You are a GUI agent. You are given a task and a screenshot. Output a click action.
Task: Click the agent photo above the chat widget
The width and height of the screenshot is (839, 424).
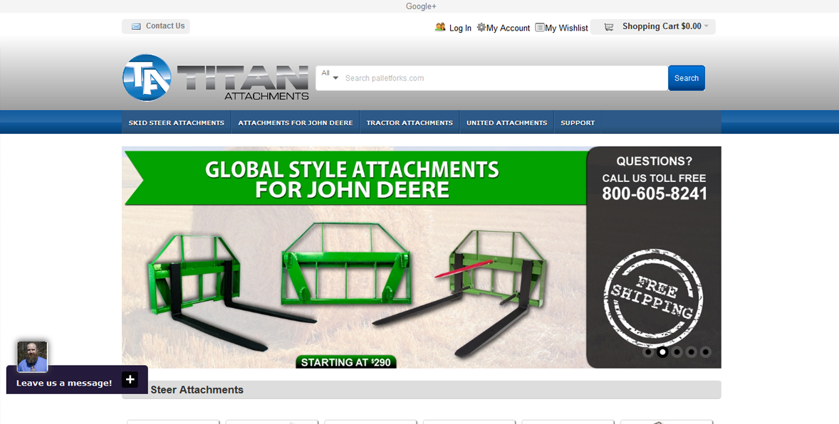(x=32, y=356)
